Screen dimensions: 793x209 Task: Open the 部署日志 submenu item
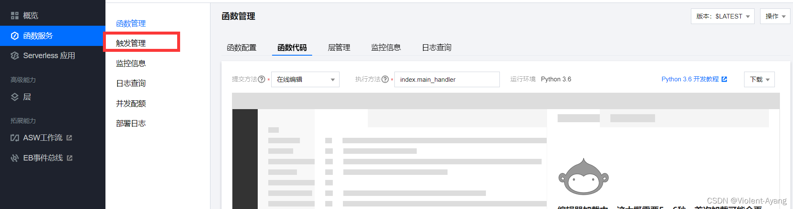click(x=131, y=123)
